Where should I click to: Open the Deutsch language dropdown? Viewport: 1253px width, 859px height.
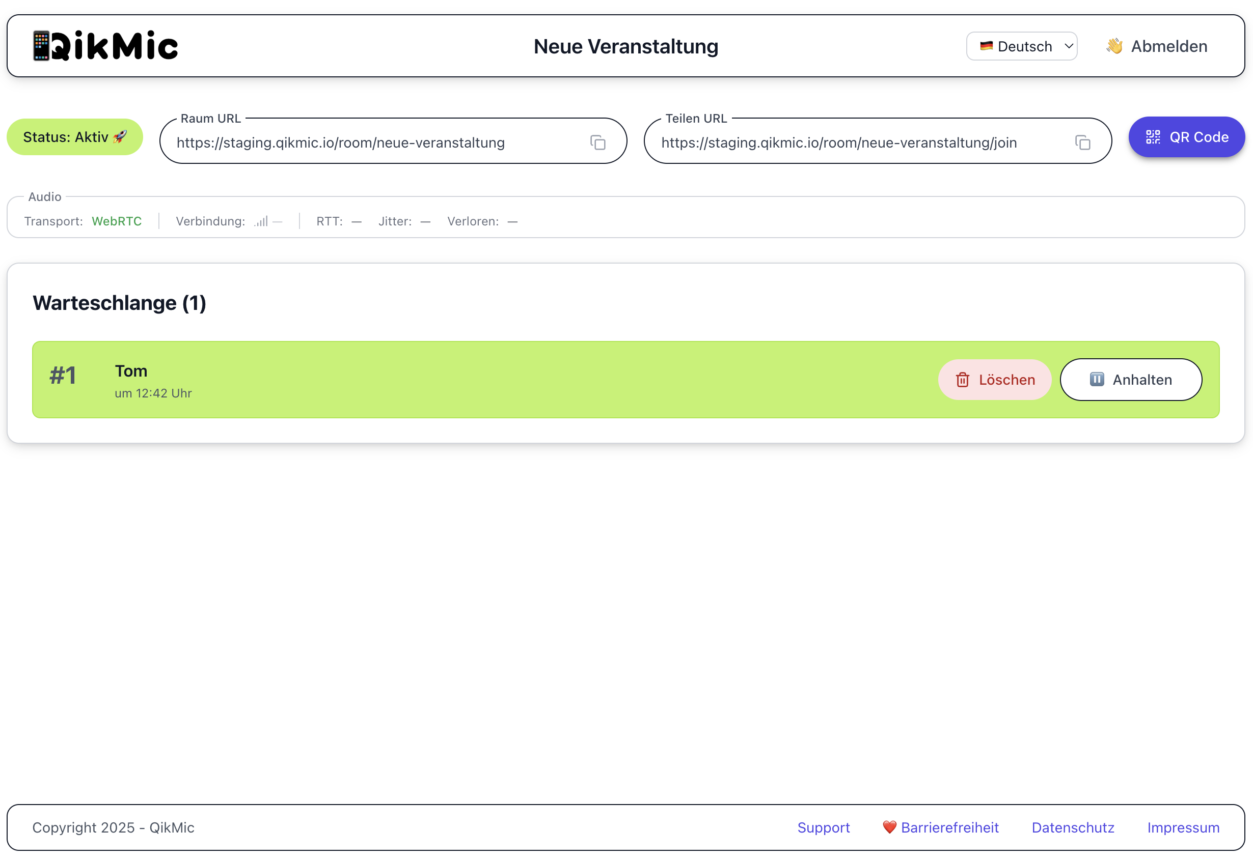pos(1022,46)
